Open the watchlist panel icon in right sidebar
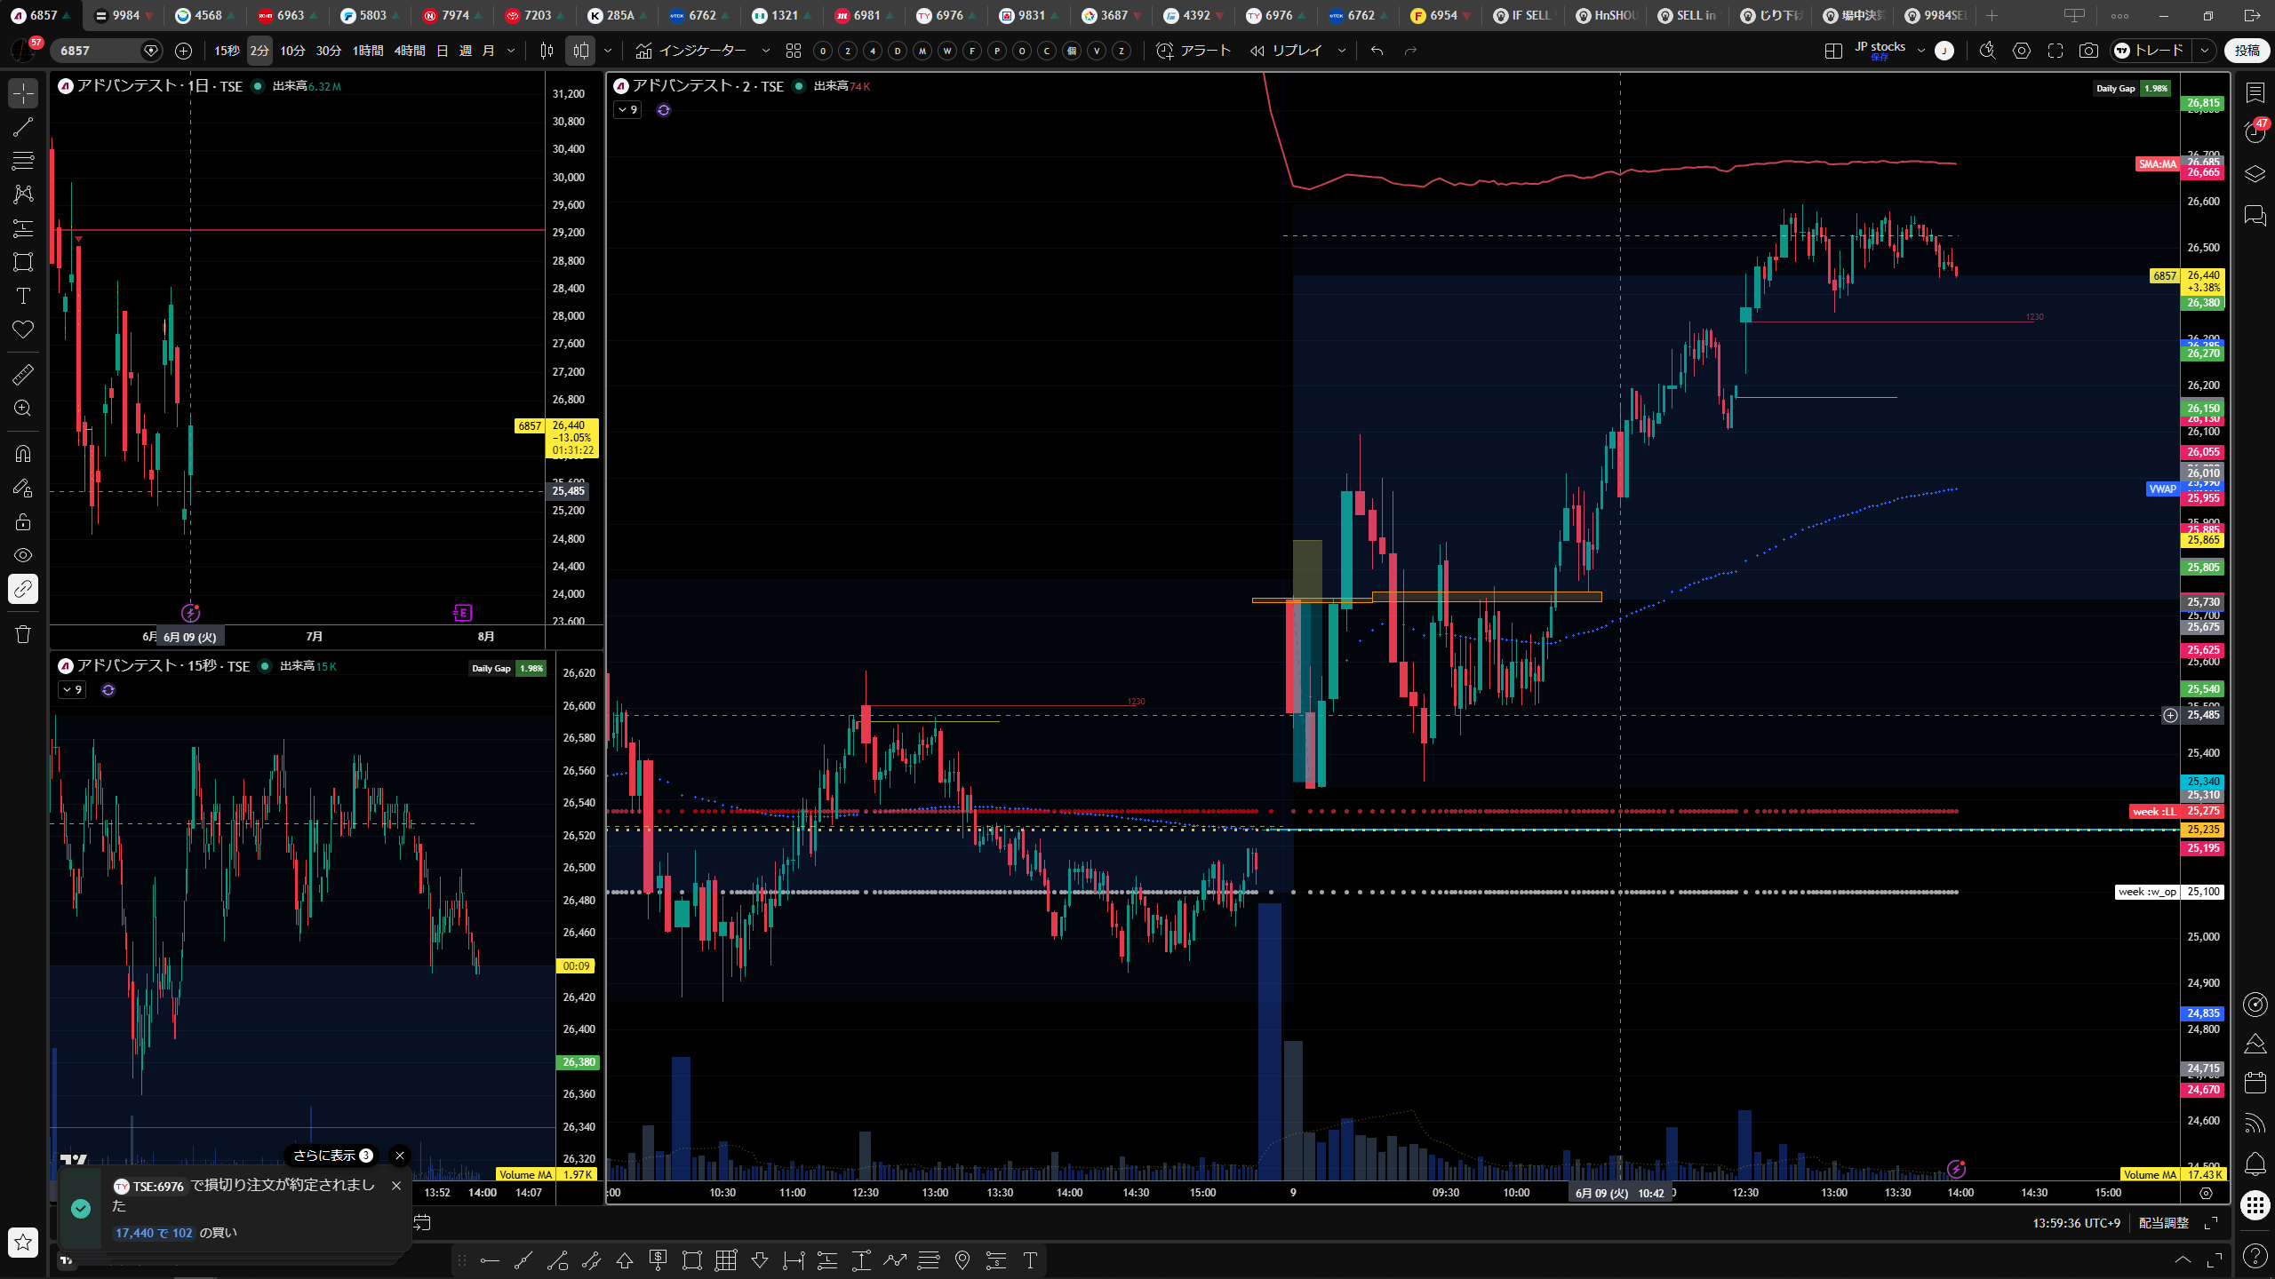The width and height of the screenshot is (2275, 1279). 2255,91
